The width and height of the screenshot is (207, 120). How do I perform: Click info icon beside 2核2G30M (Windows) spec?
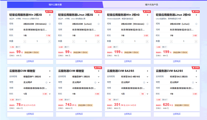coord(50,24)
